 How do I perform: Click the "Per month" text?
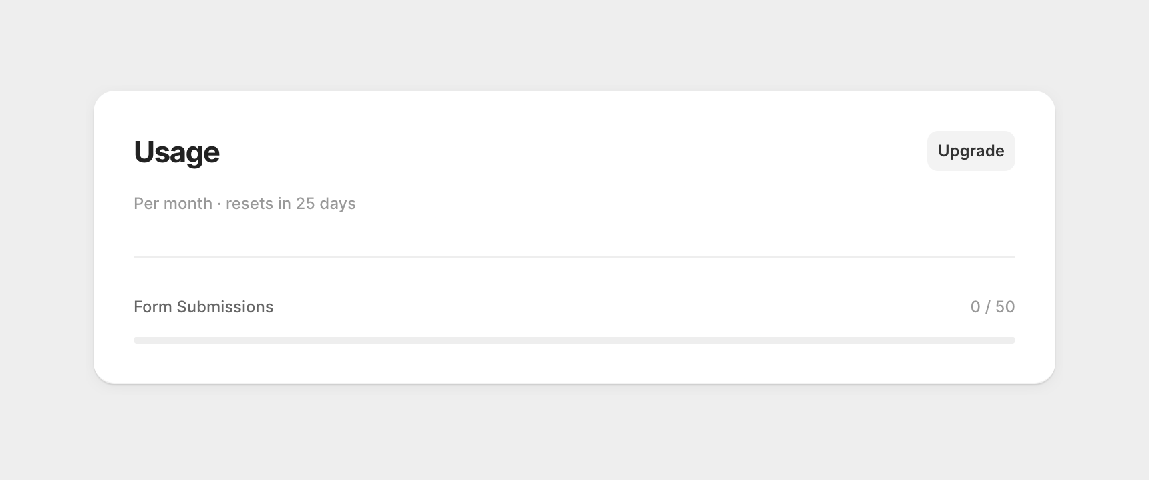pyautogui.click(x=172, y=204)
